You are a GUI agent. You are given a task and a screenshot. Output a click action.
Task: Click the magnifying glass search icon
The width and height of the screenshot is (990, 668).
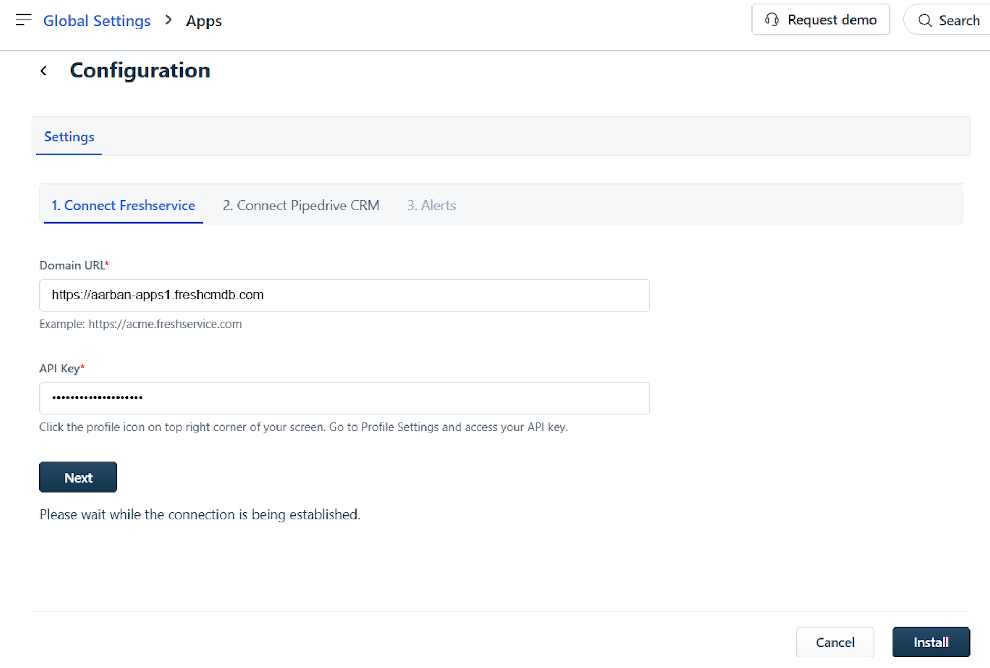coord(925,21)
